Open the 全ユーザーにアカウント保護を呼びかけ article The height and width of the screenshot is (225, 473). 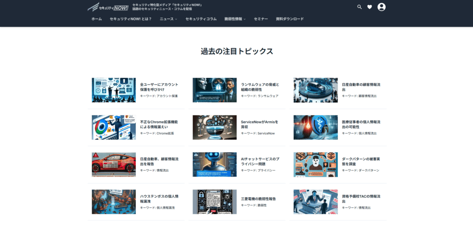159,87
